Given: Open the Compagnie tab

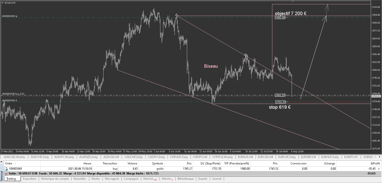Looking at the screenshot, I should [131, 179].
